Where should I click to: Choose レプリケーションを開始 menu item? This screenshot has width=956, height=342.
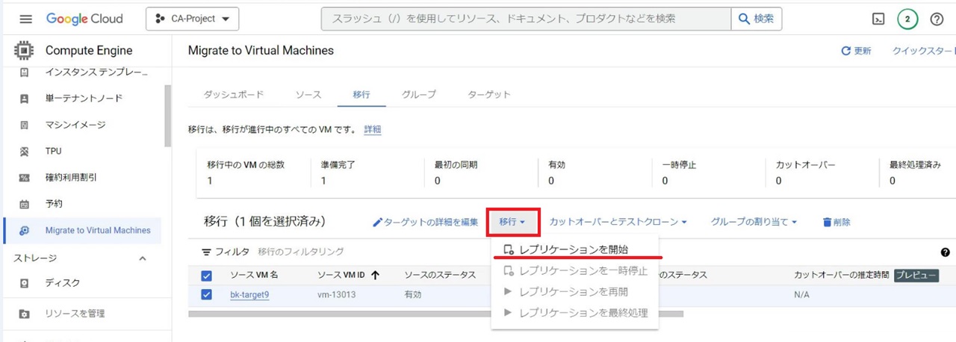574,249
